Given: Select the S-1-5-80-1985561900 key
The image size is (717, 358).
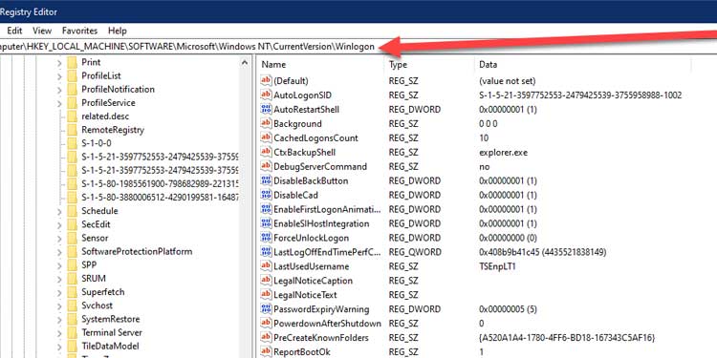Looking at the screenshot, I should pyautogui.click(x=160, y=183).
